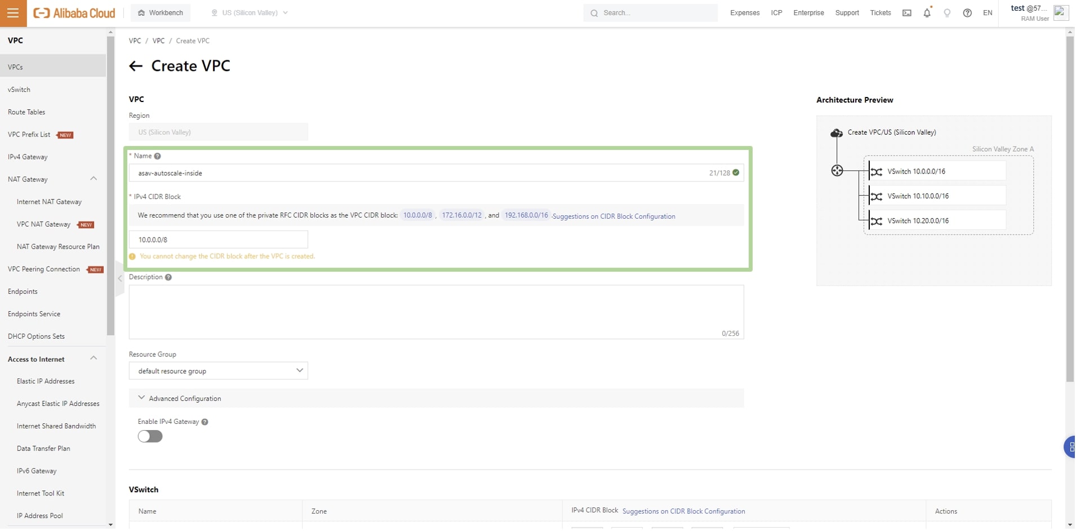Enable the IPv4 Gateway switch

[149, 436]
